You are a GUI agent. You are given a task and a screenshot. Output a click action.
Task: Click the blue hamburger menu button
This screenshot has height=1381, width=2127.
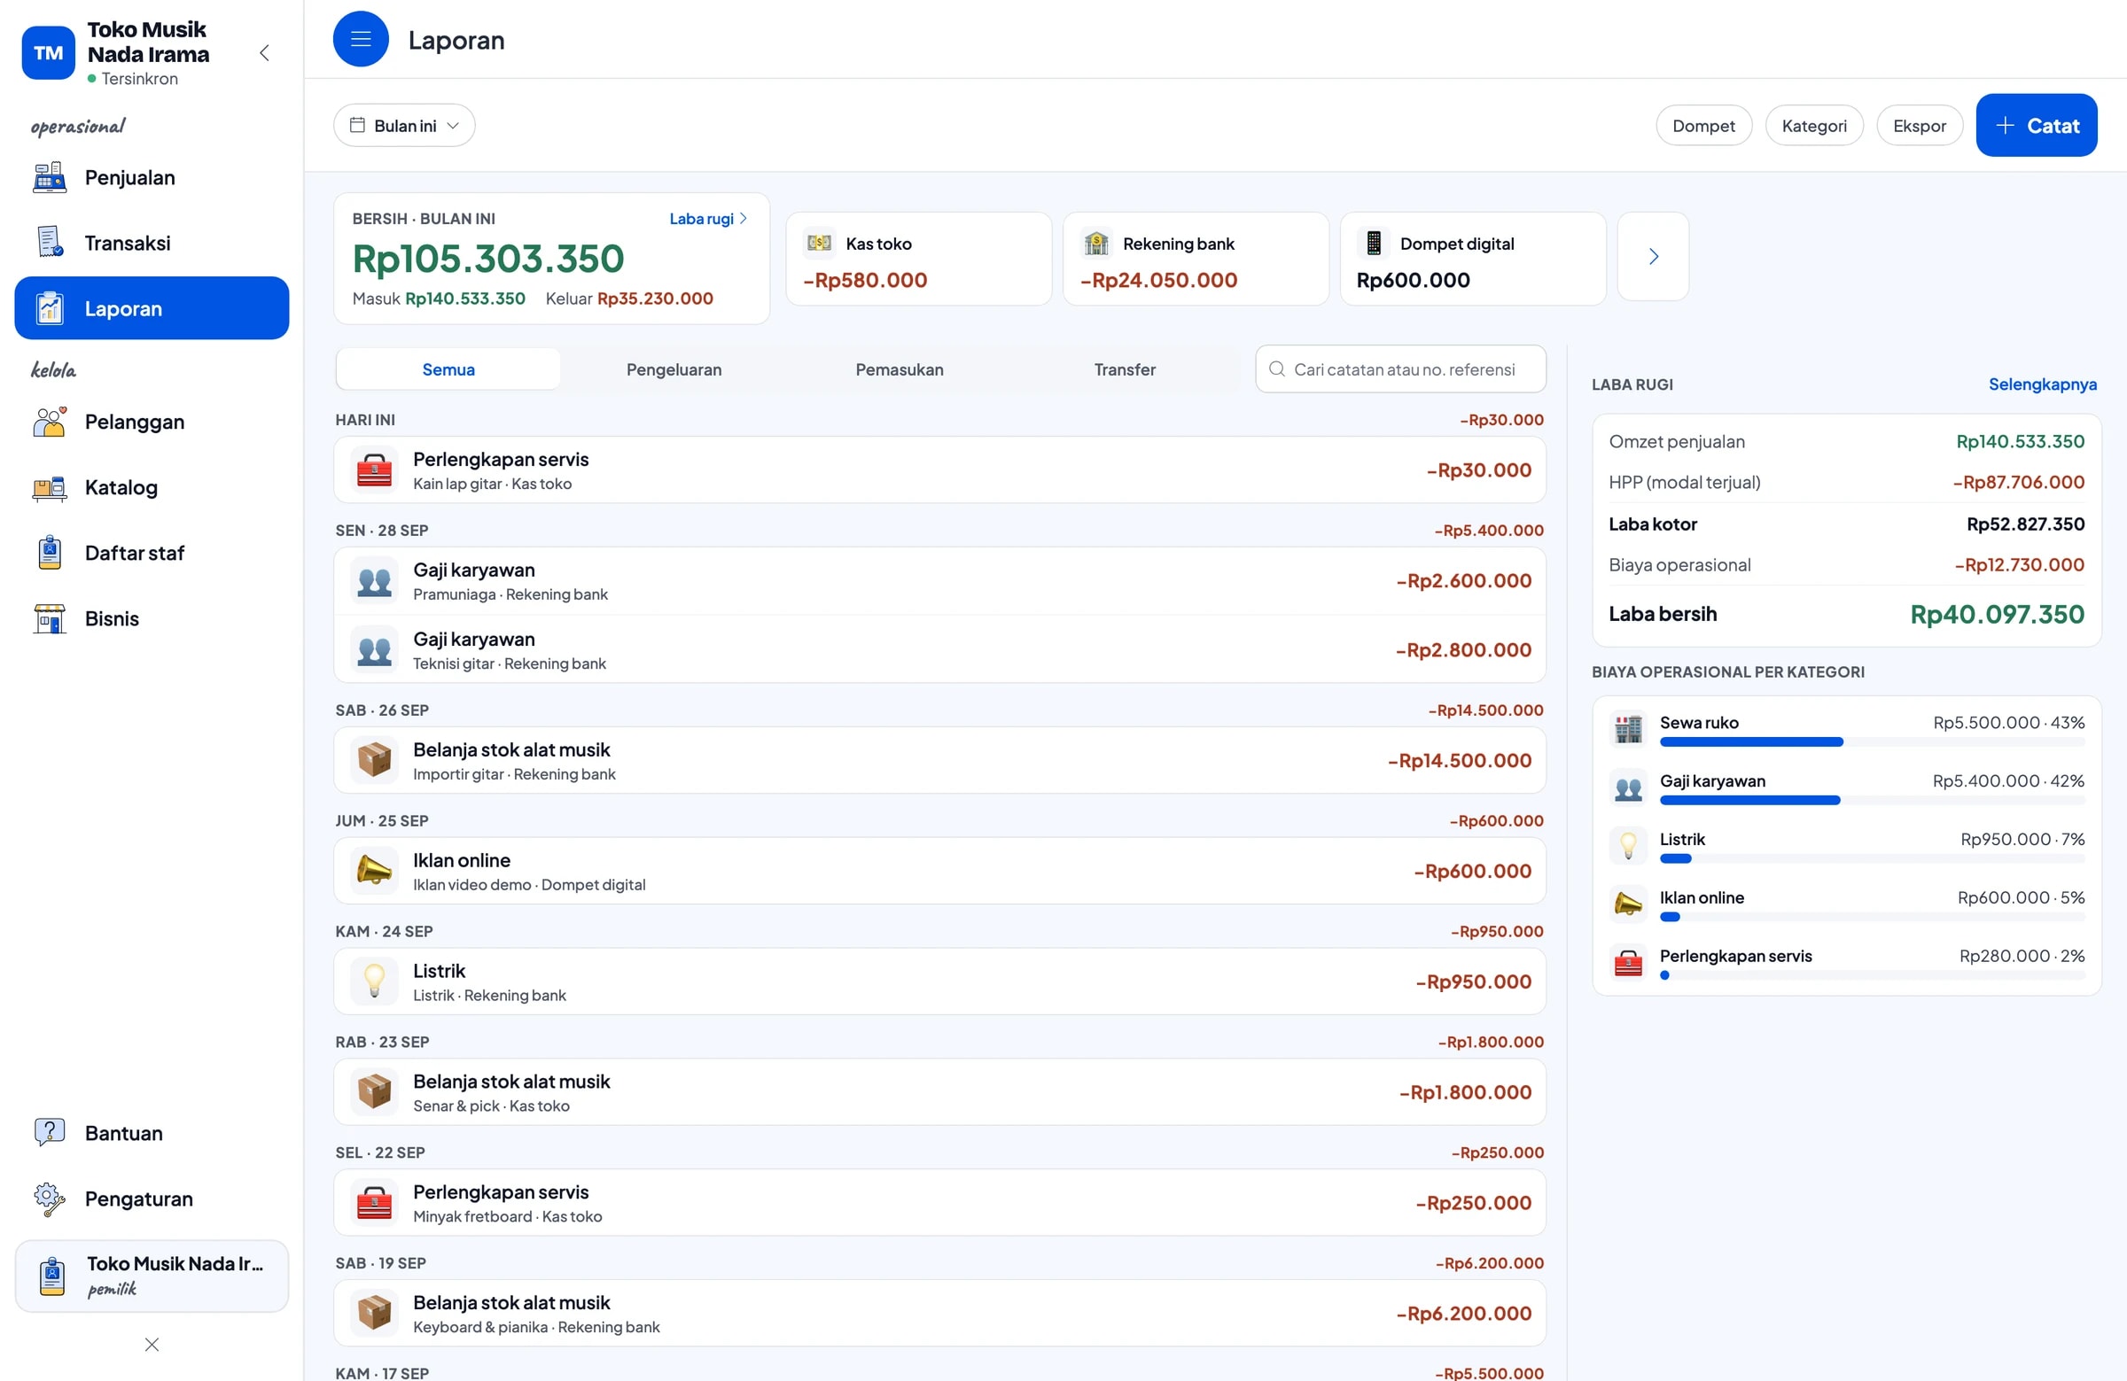click(361, 39)
